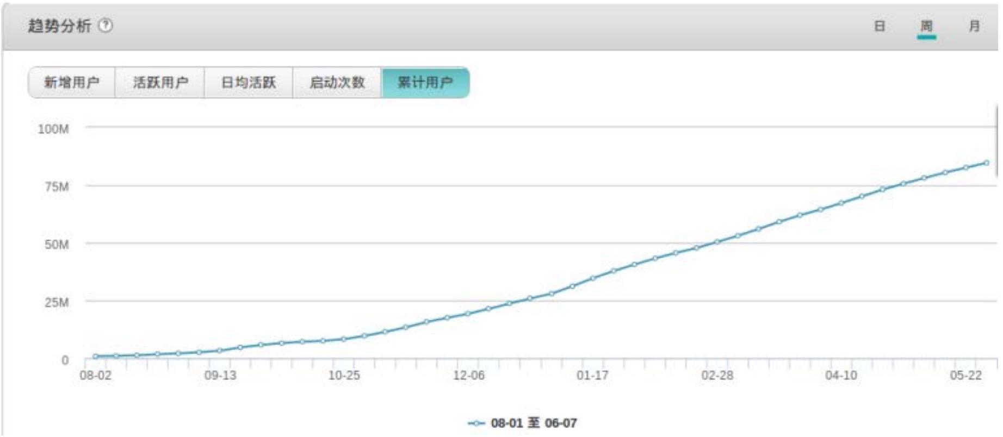This screenshot has height=437, width=1003.
Task: Select the 启动次数 tab
Action: pyautogui.click(x=337, y=83)
